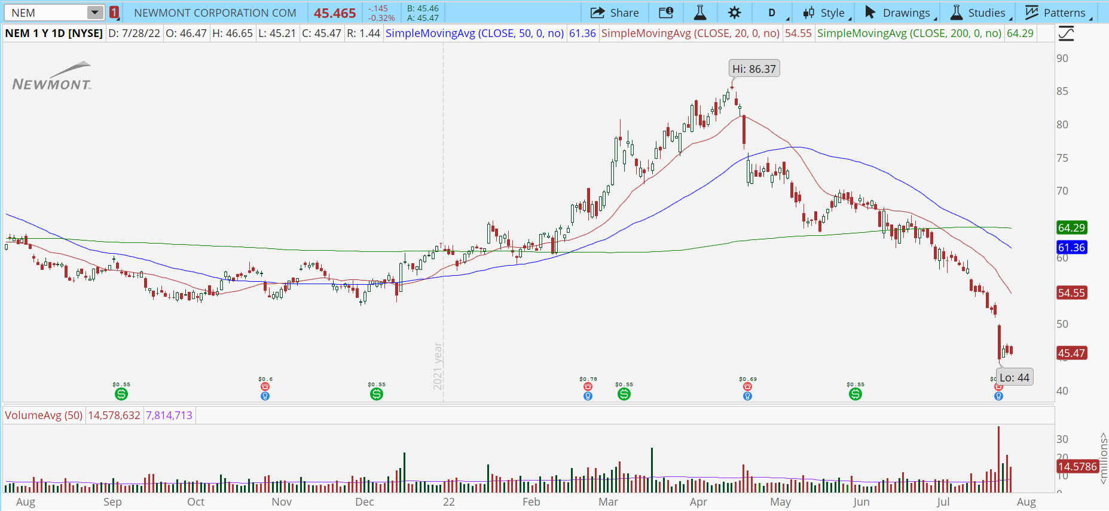Click the Newmont logo on the chart

(52, 76)
